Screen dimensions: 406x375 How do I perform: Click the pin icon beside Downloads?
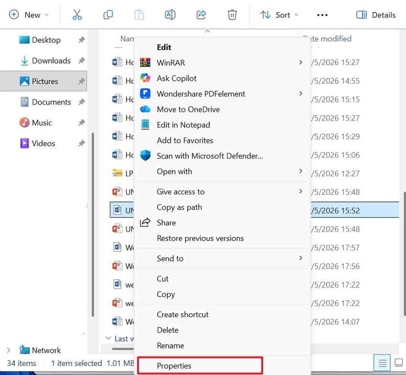[82, 61]
